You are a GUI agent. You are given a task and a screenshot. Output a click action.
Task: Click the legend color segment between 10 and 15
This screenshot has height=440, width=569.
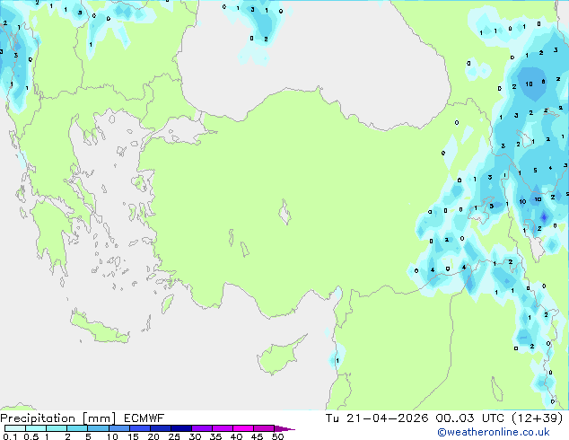(119, 428)
